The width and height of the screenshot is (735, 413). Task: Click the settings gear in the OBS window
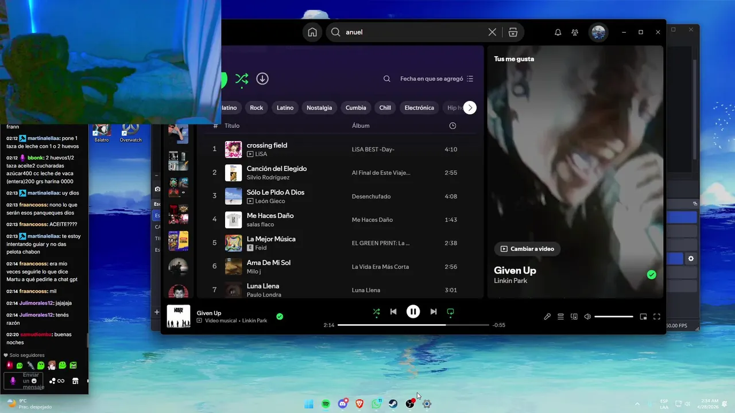pos(691,259)
